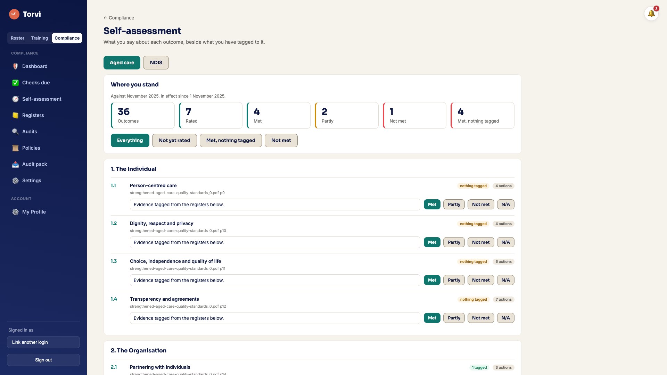Filter by Everything
The width and height of the screenshot is (667, 375).
coord(130,140)
